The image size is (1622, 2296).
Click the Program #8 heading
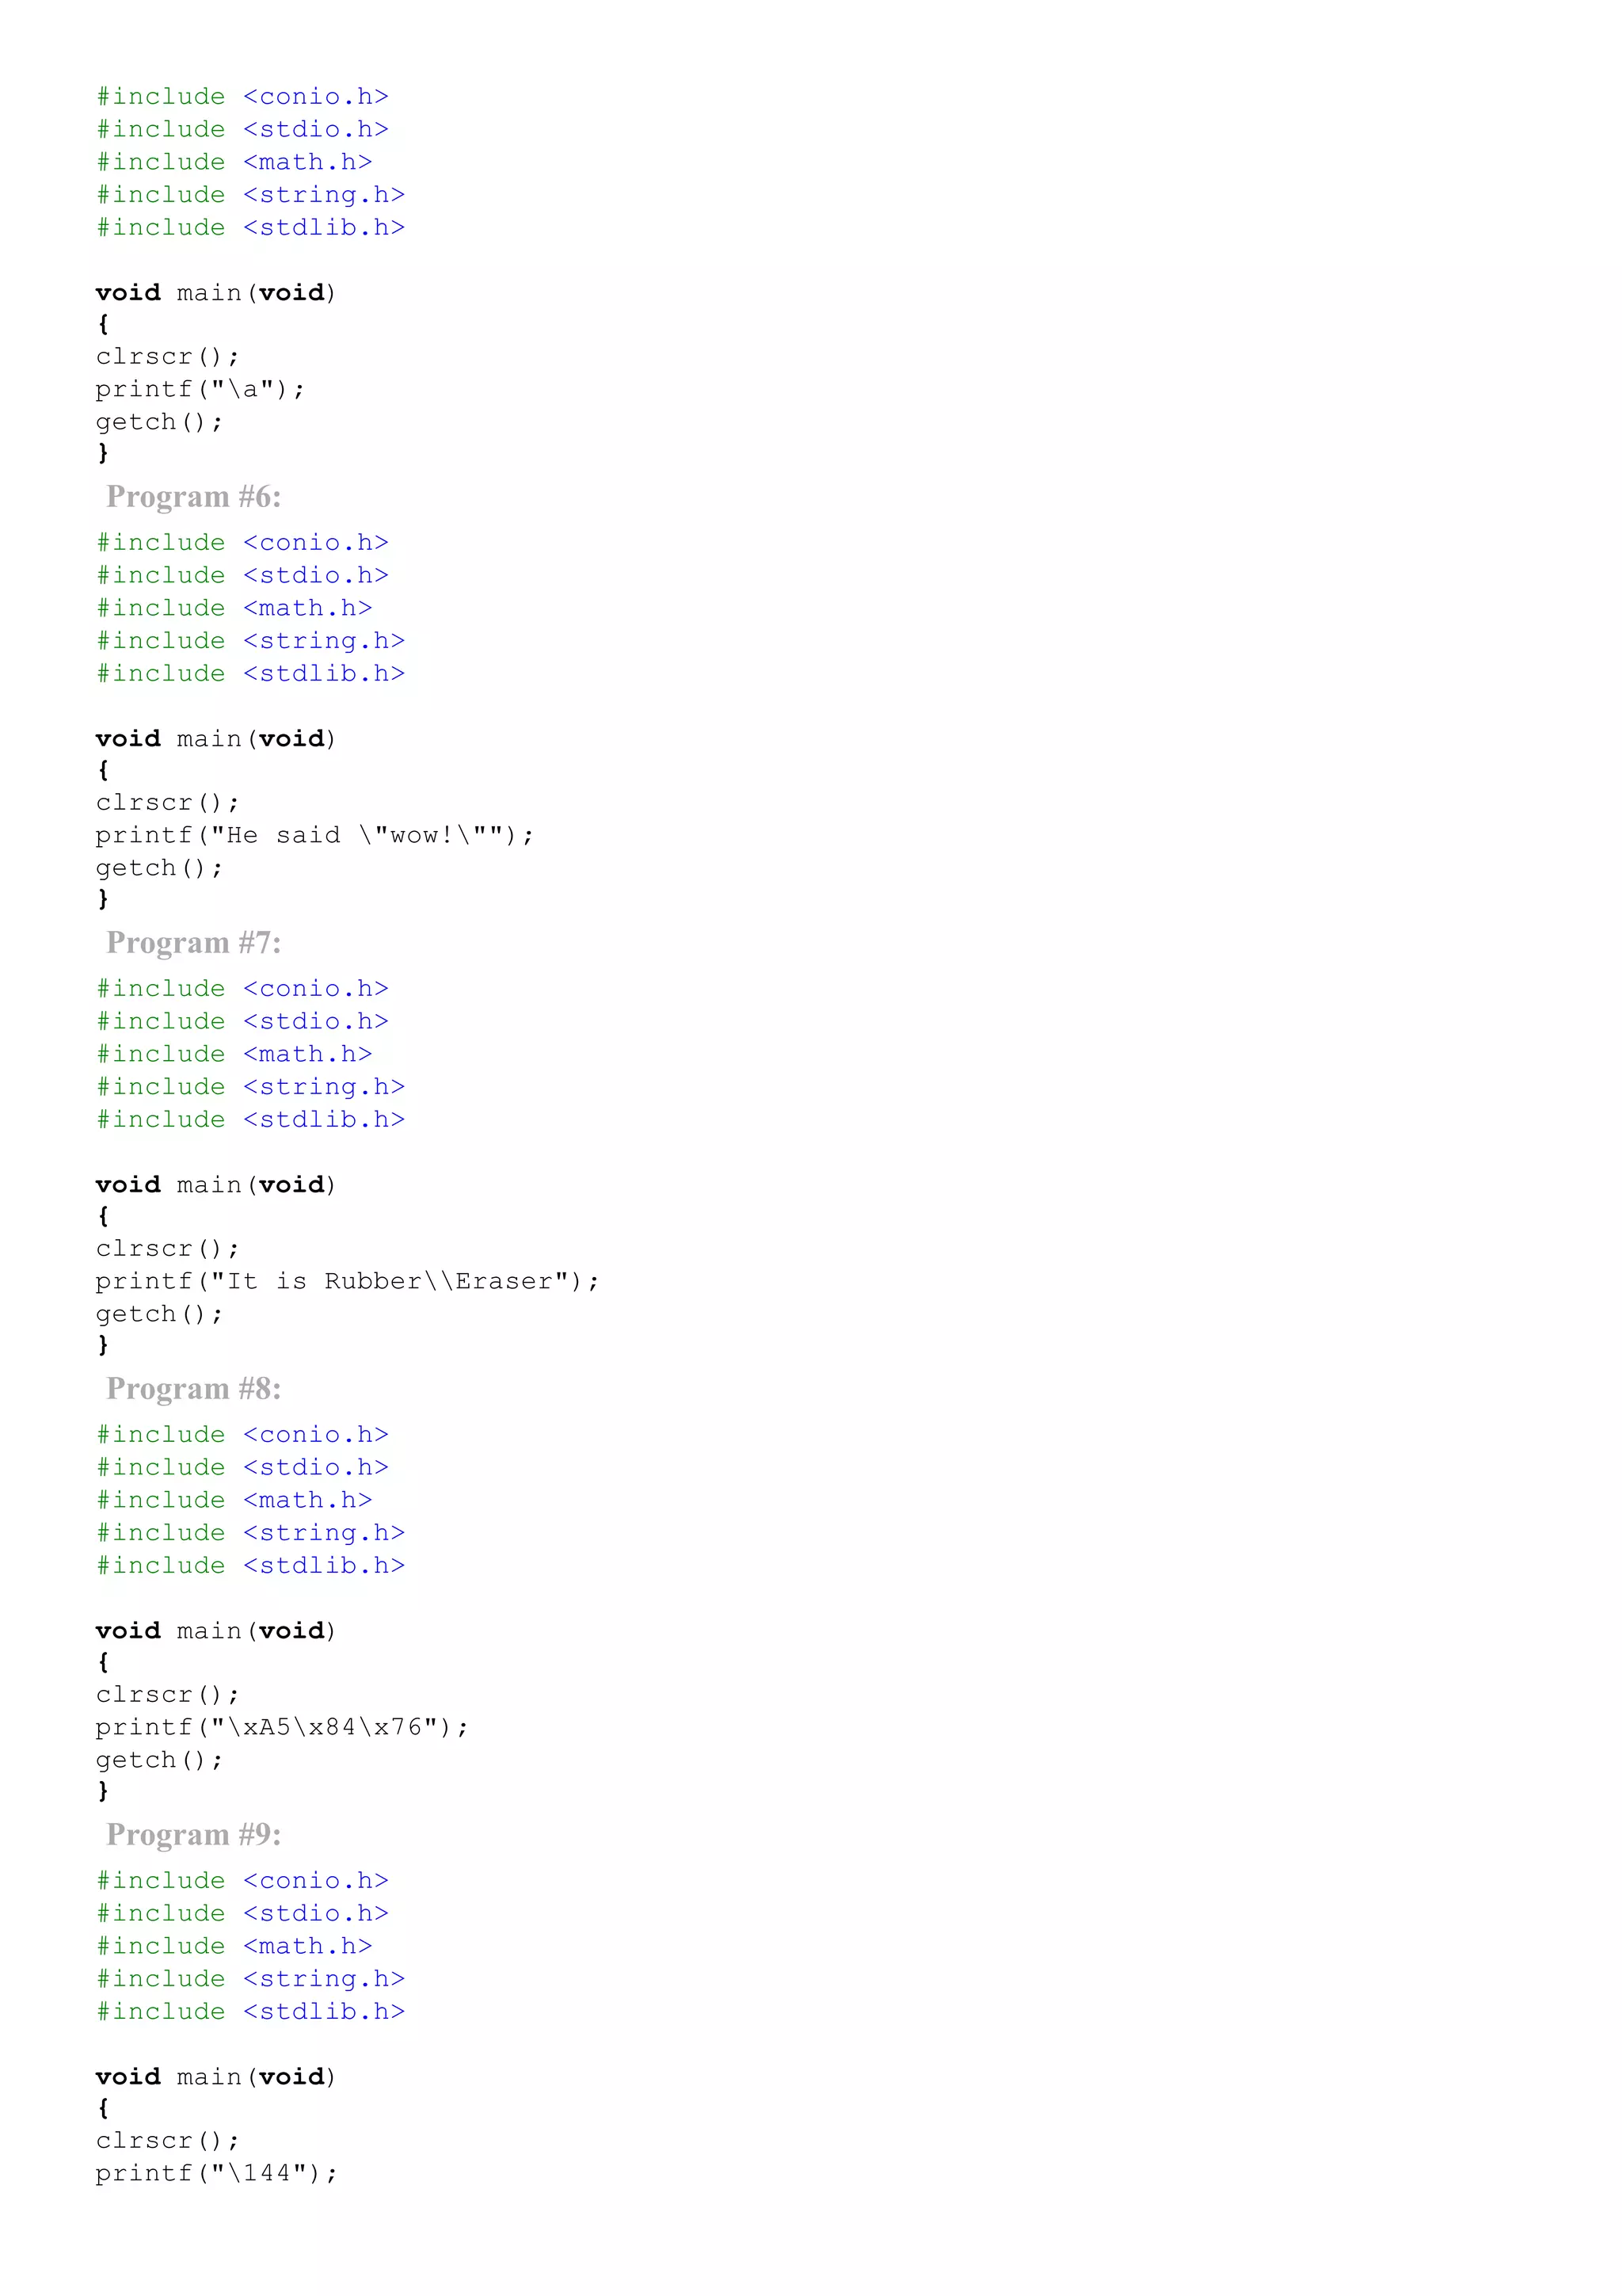tap(194, 1389)
